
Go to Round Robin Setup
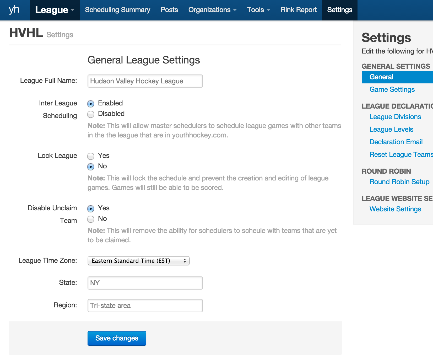tap(399, 182)
